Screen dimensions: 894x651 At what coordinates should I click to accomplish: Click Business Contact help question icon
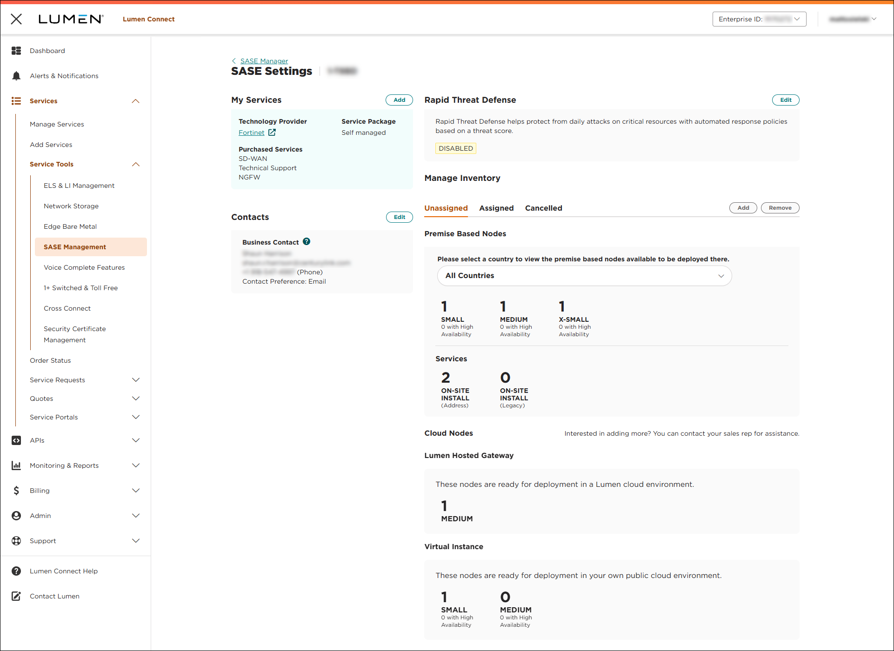307,242
